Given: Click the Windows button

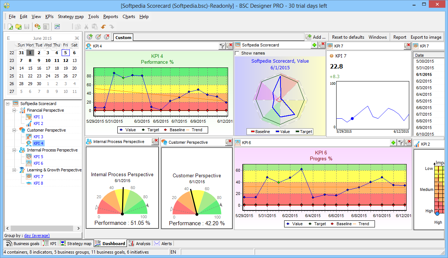Looking at the screenshot, I should tap(378, 37).
